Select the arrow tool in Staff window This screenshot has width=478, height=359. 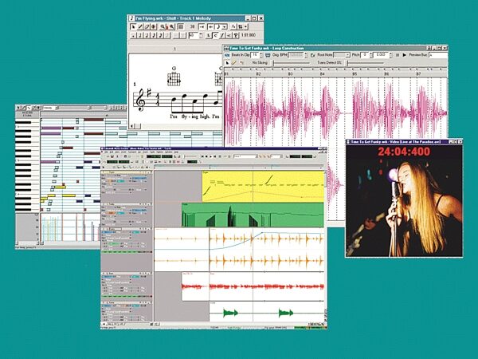(x=133, y=27)
